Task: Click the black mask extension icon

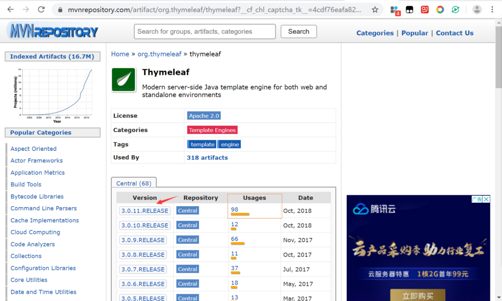Action: [x=409, y=10]
